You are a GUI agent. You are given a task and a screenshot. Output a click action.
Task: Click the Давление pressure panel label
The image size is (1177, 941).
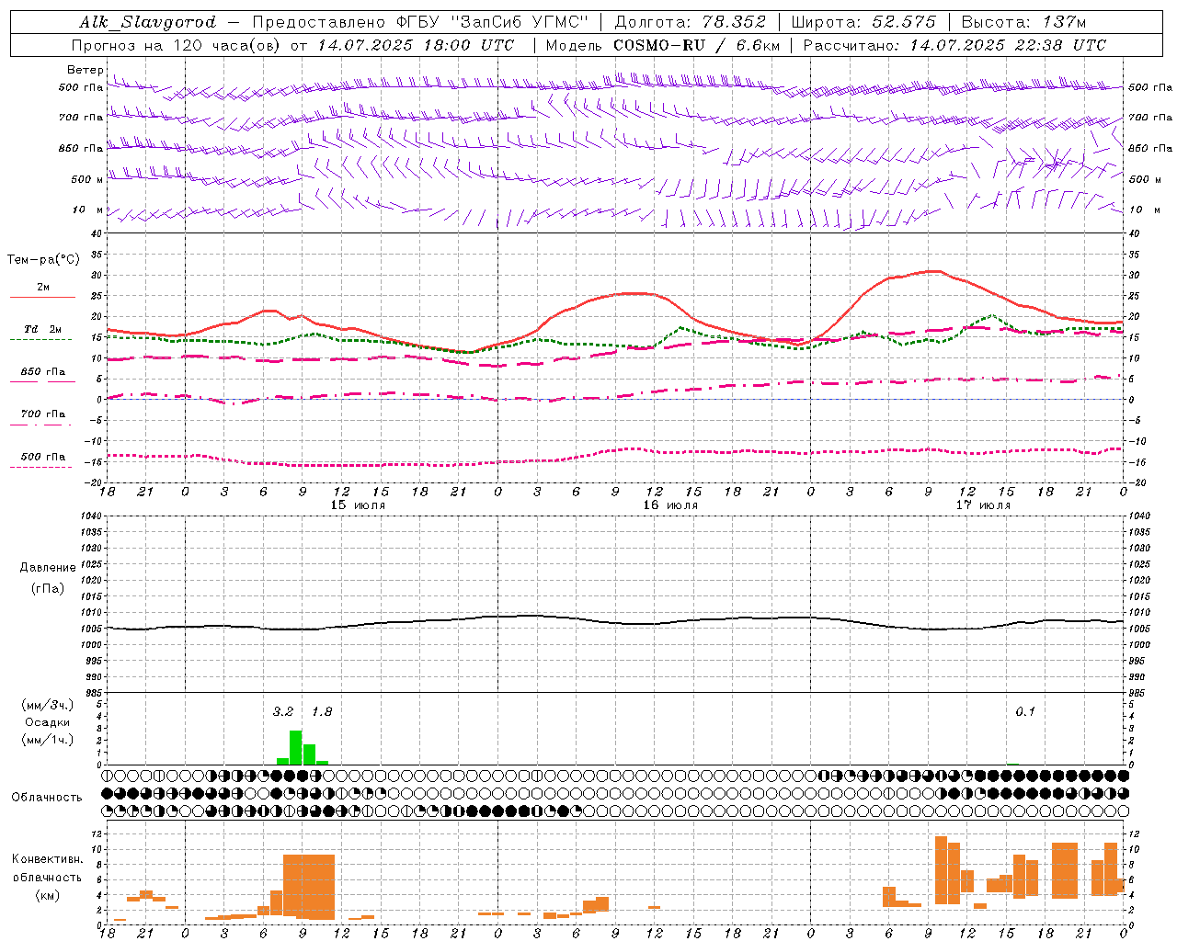[48, 568]
